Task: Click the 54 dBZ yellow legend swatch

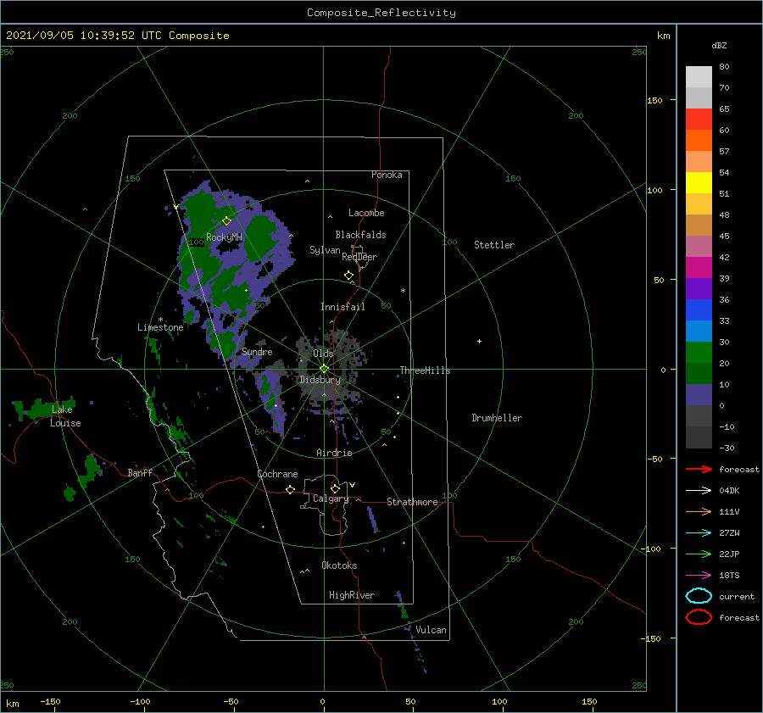Action: [699, 182]
